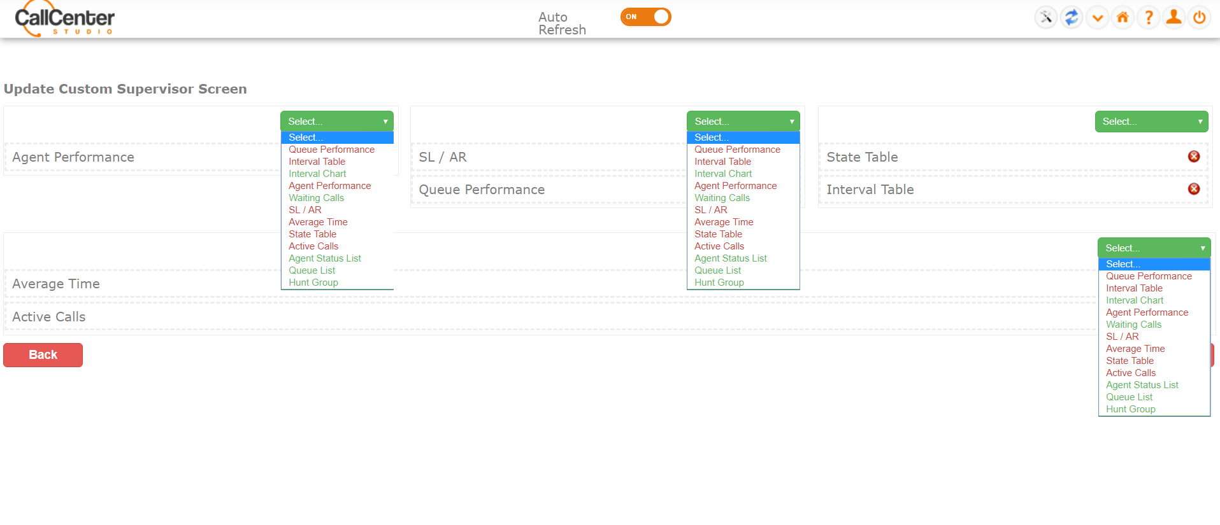Choose Queue Performance in bottom-right dropdown list
Viewport: 1220px width, 525px height.
click(x=1154, y=276)
